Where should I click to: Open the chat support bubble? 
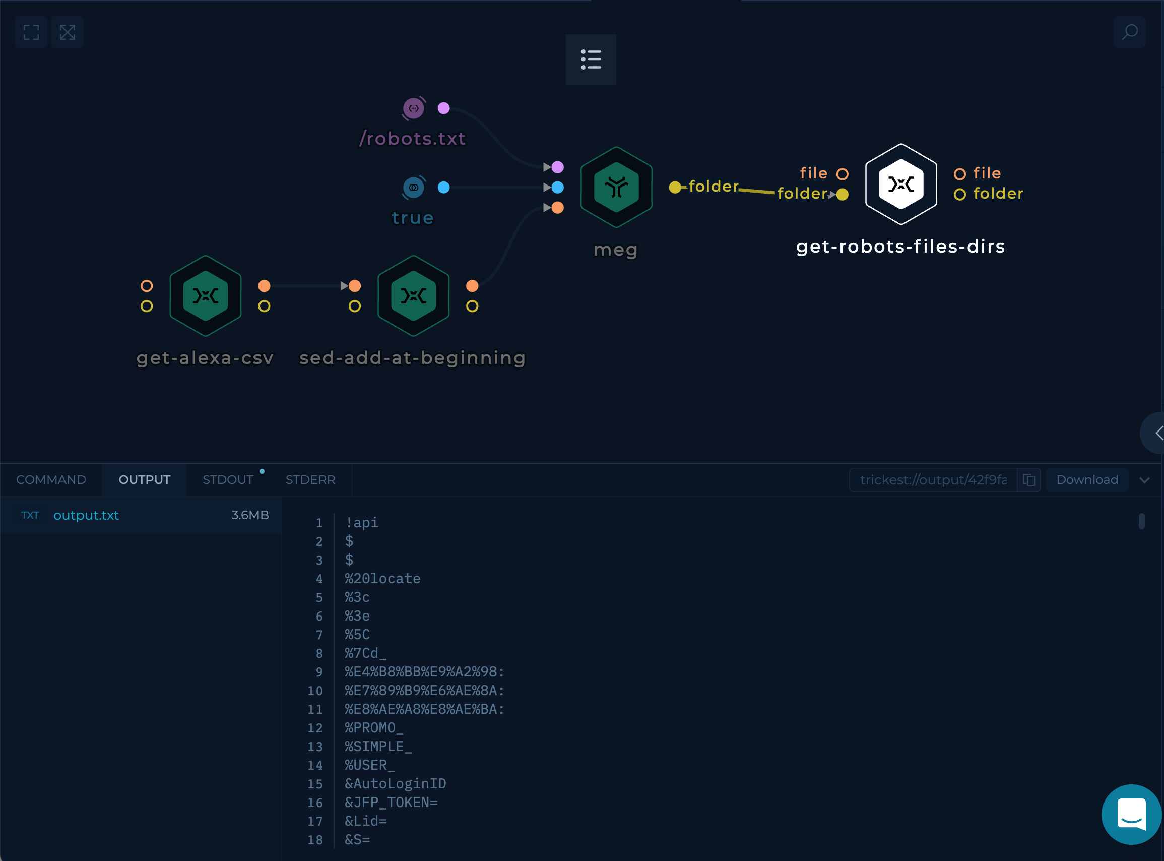1131,815
